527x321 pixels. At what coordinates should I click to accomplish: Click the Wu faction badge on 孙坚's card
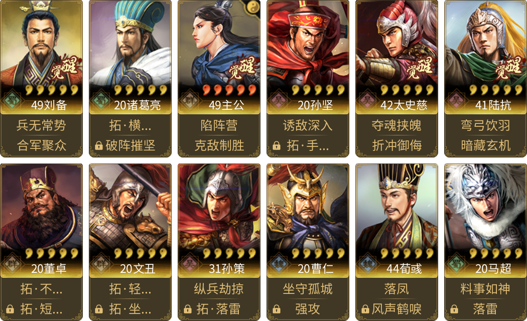tap(279, 100)
